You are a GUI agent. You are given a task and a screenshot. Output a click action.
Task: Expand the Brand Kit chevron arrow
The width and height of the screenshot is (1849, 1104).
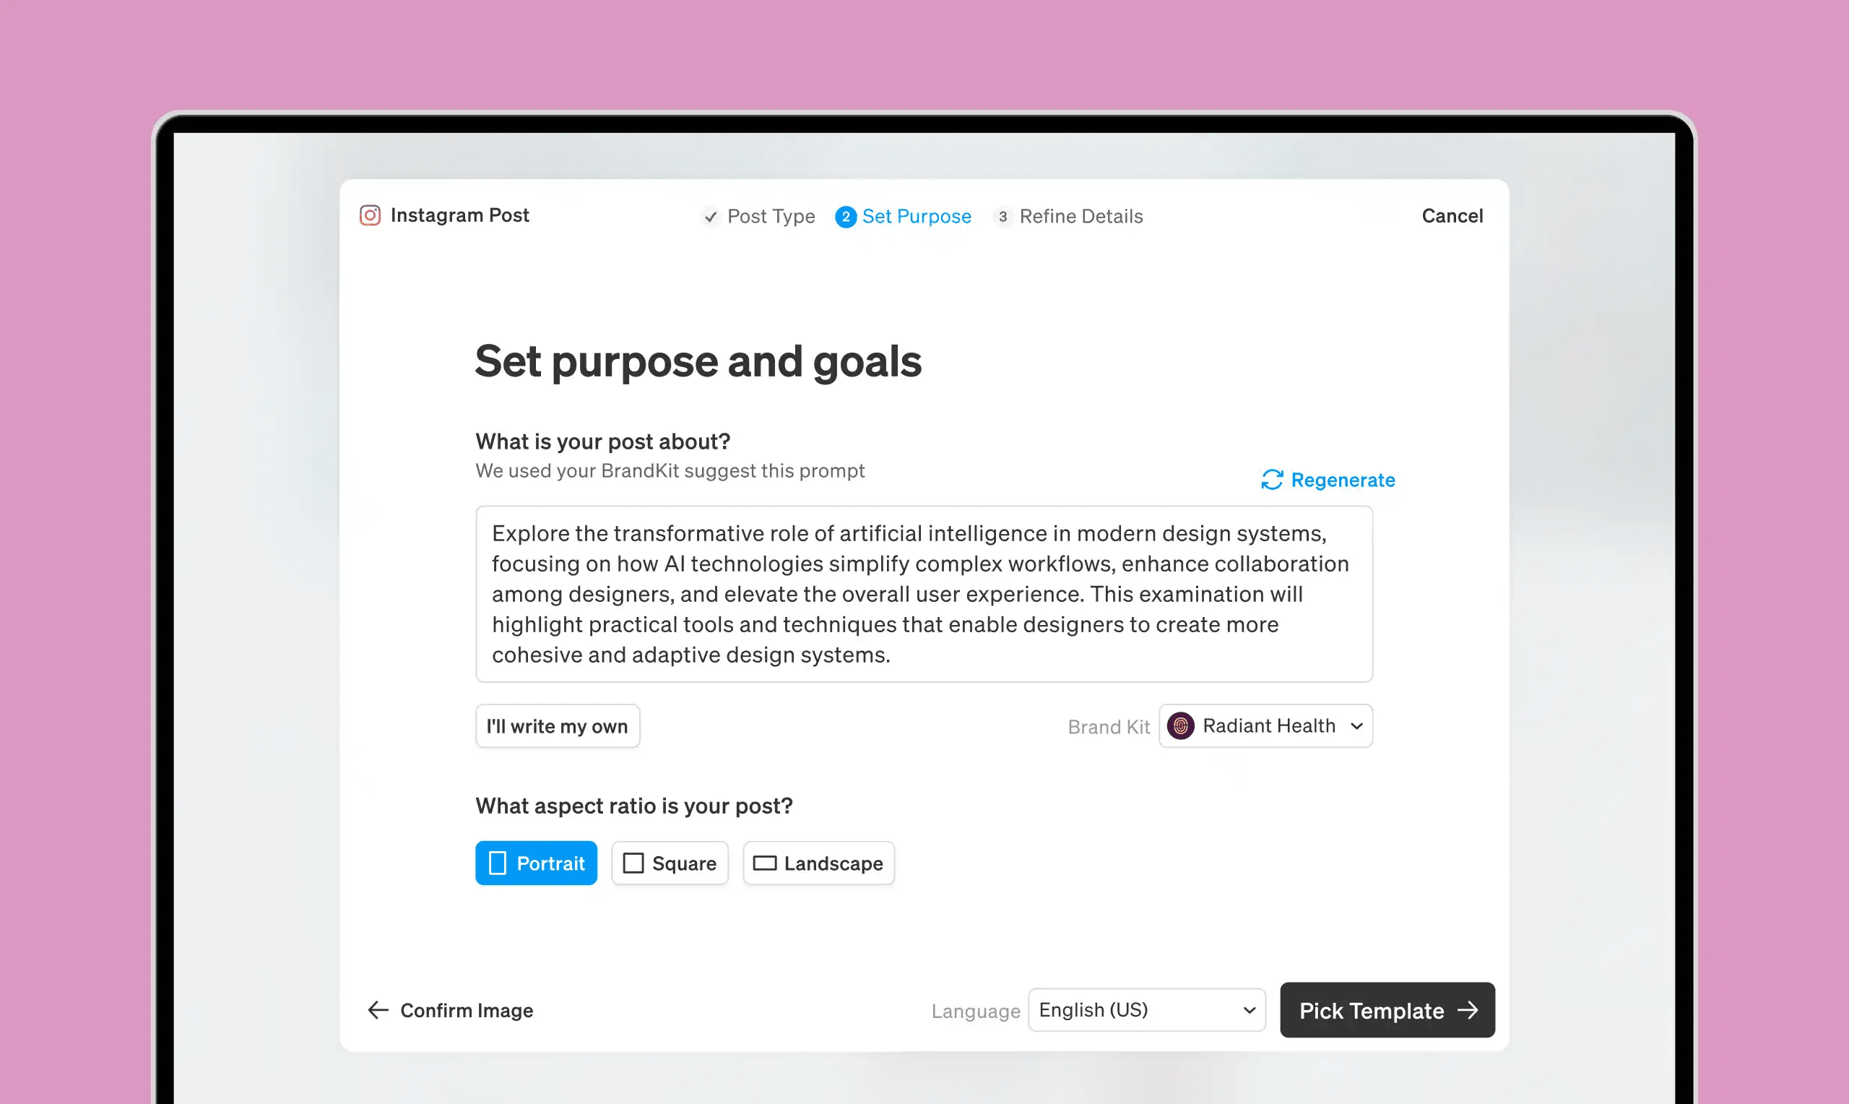[1357, 726]
